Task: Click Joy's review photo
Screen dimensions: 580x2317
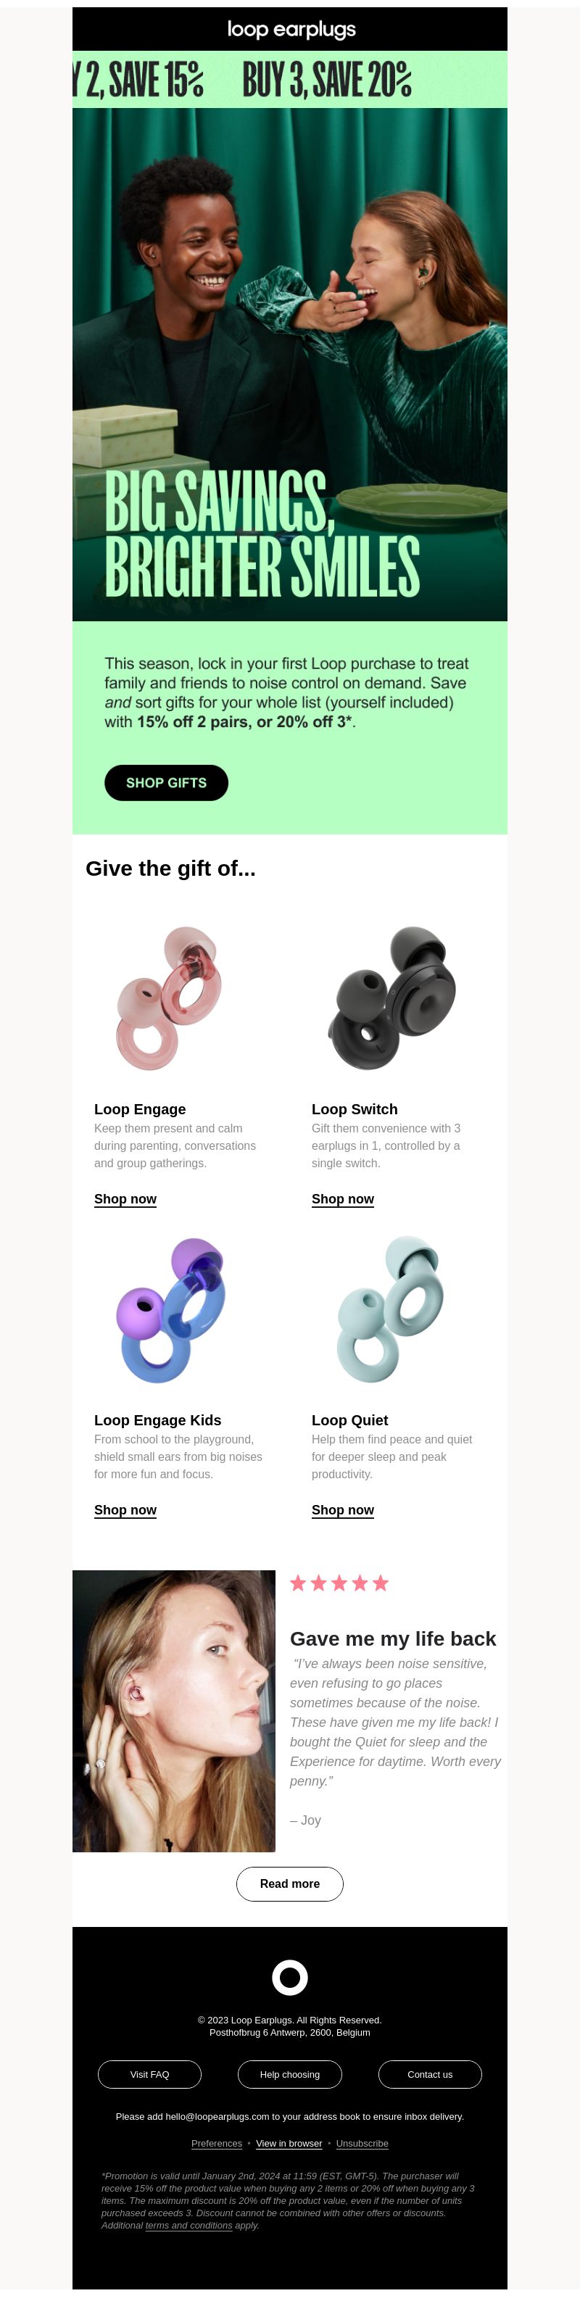Action: (173, 1711)
